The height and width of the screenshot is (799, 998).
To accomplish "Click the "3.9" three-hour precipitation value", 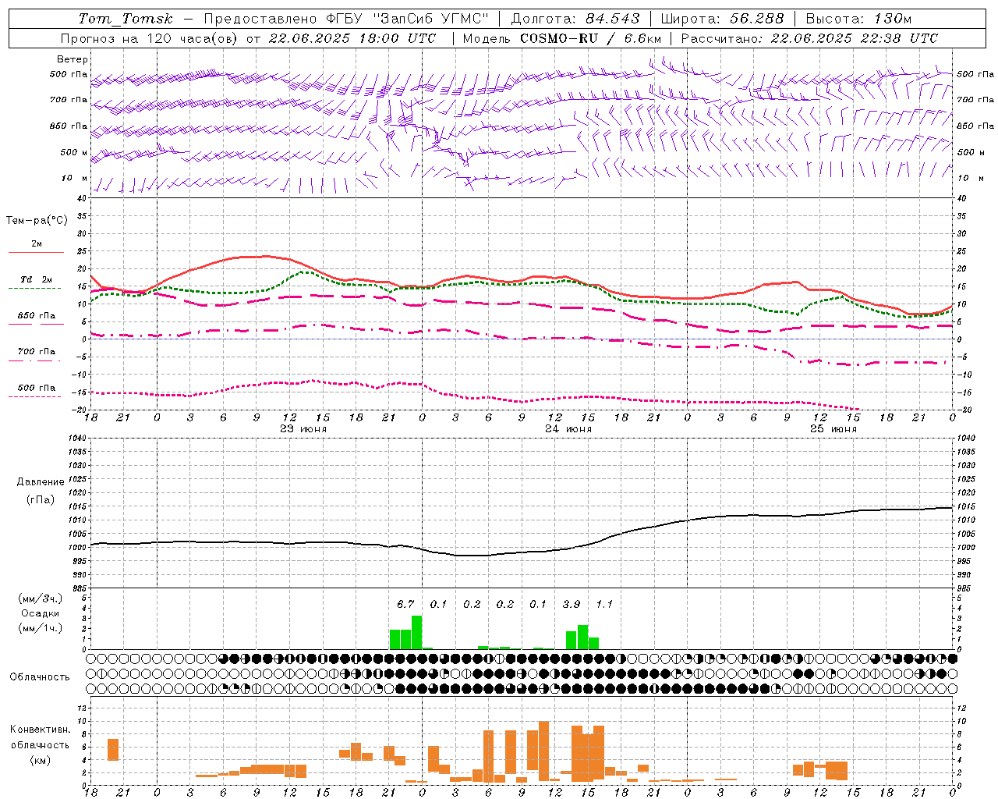I will (572, 604).
